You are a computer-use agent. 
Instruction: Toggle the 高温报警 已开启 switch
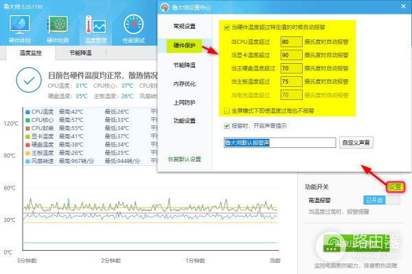point(382,200)
